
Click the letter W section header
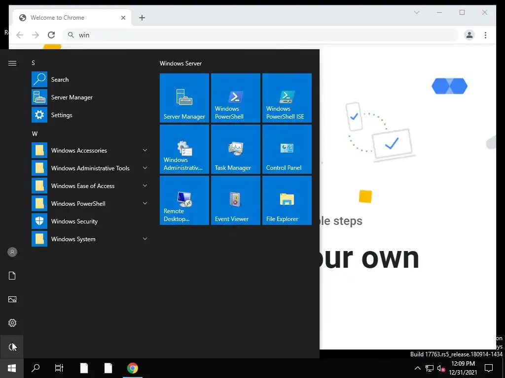[x=35, y=134]
